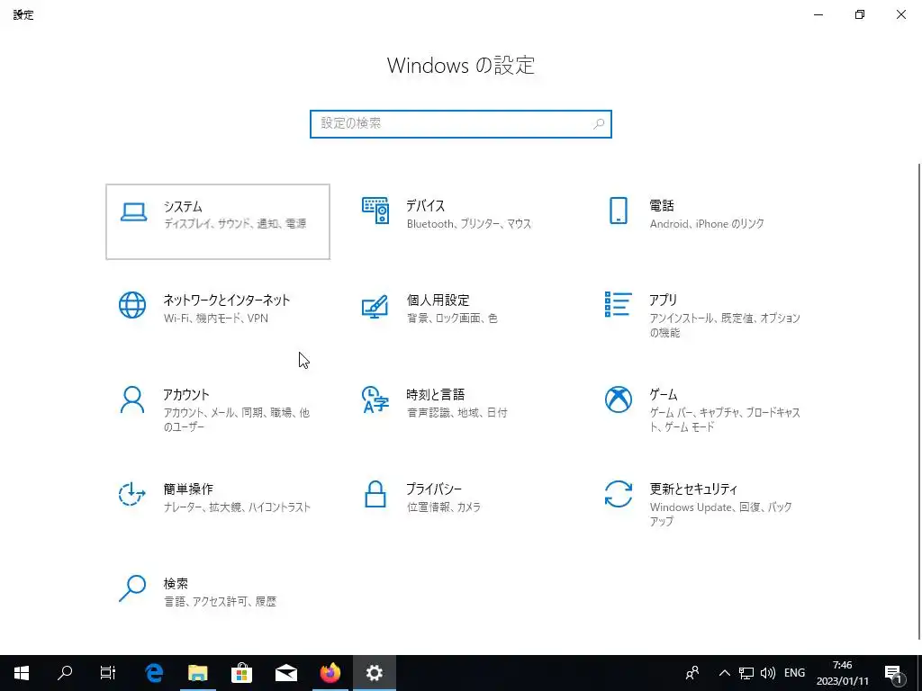Open the デバイス category title
The image size is (922, 691).
426,206
